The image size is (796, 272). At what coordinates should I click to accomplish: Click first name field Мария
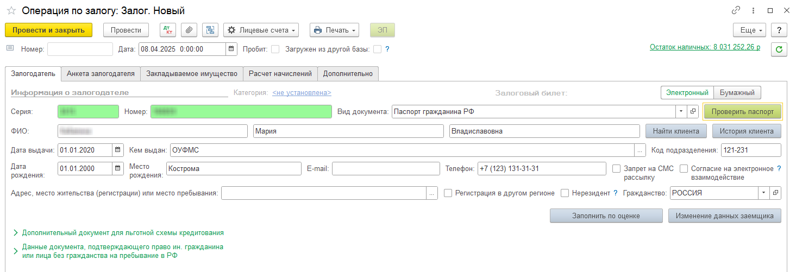click(348, 131)
